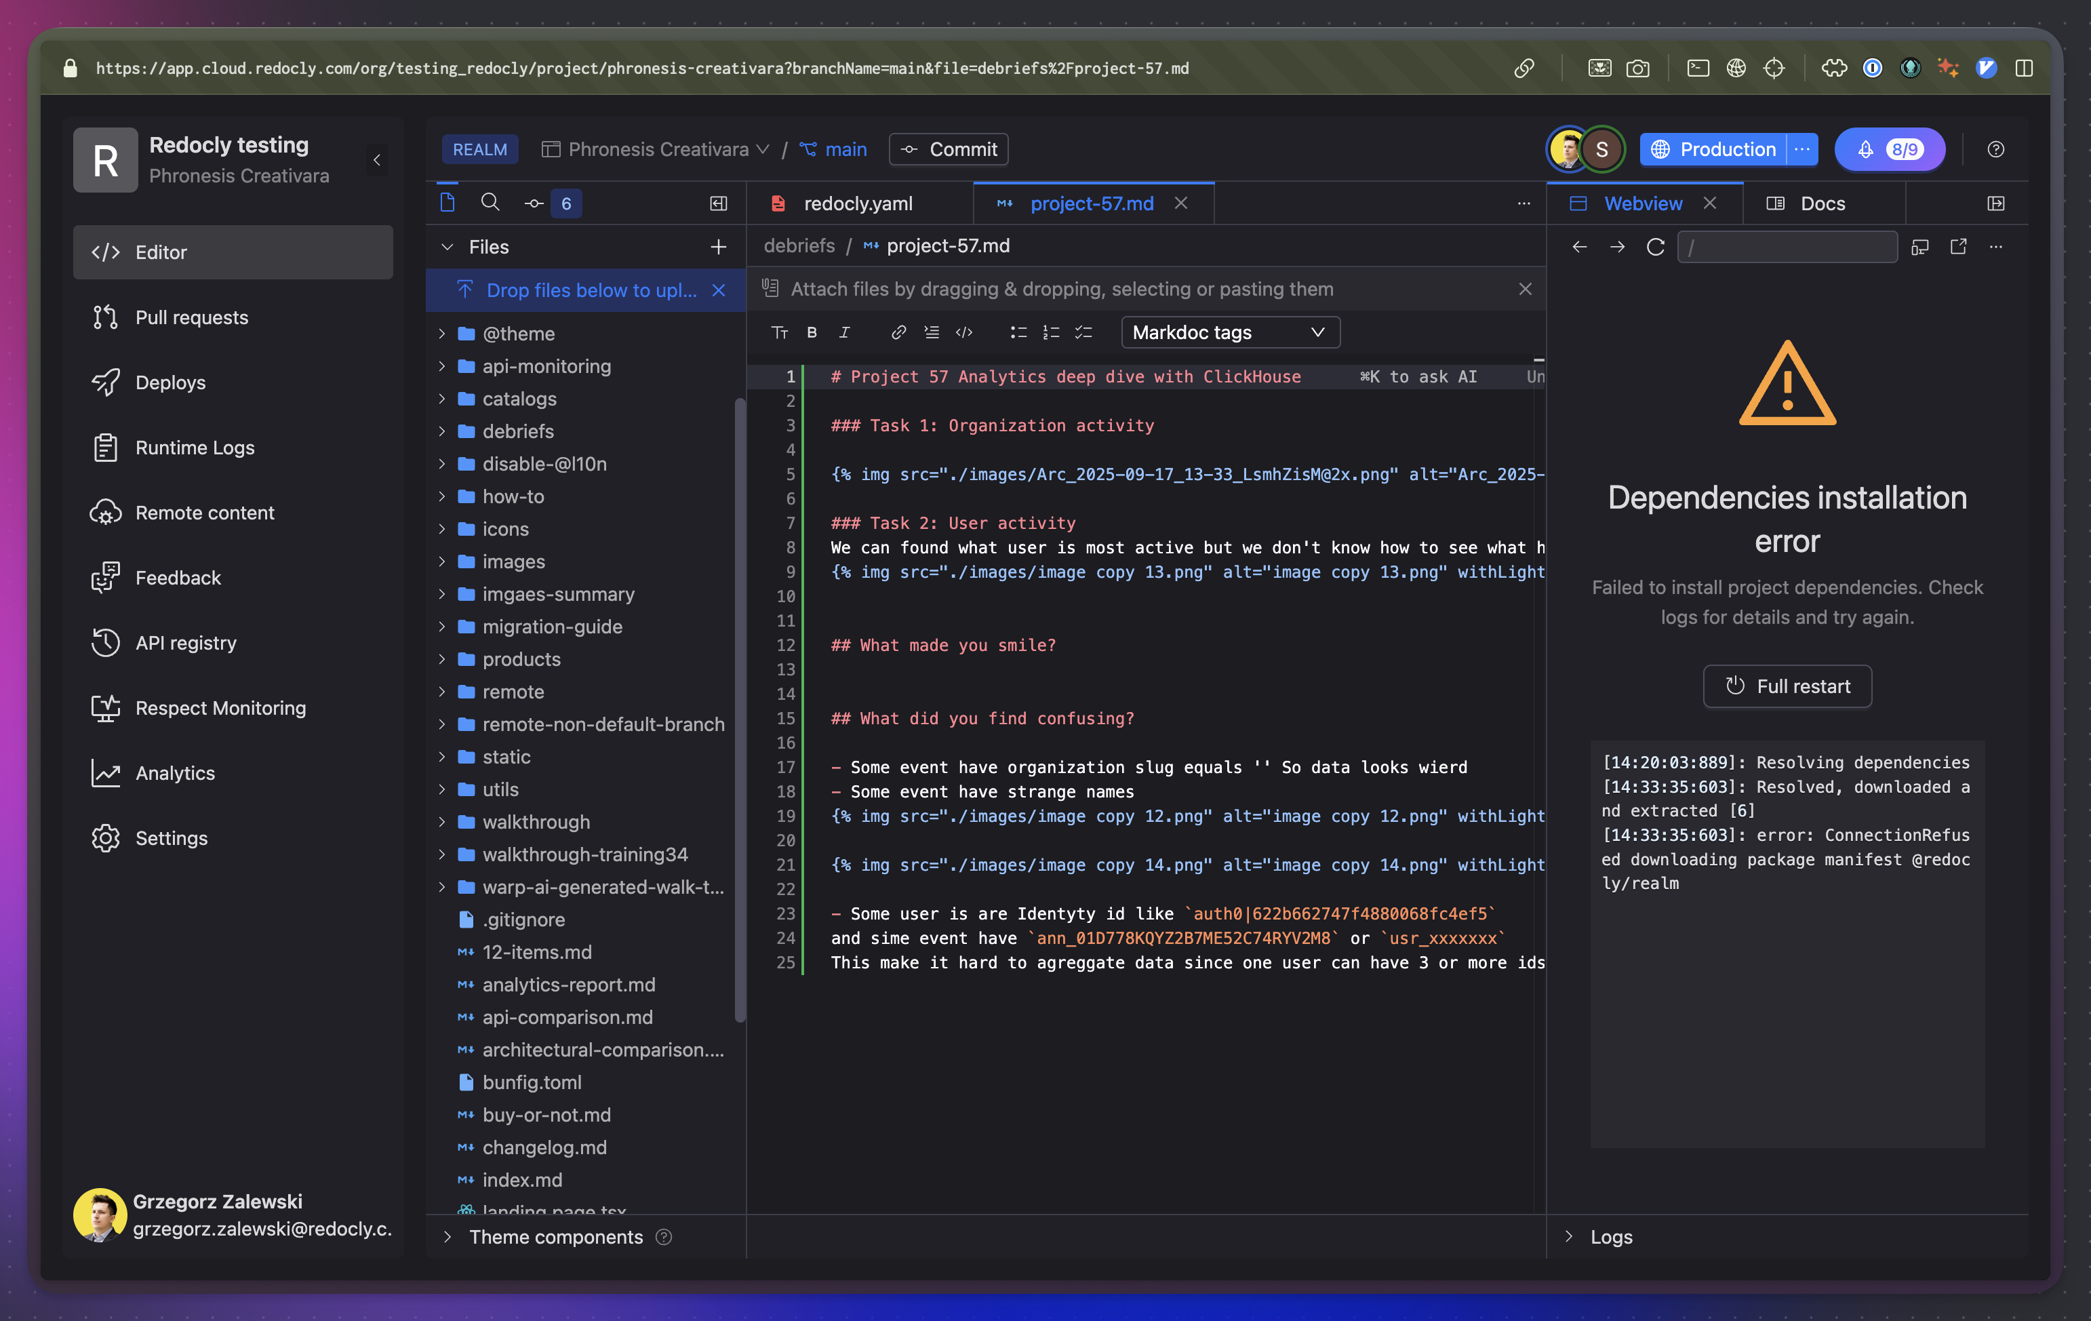Viewport: 2091px width, 1321px height.
Task: Dismiss the Drop files below banner
Action: tap(718, 290)
